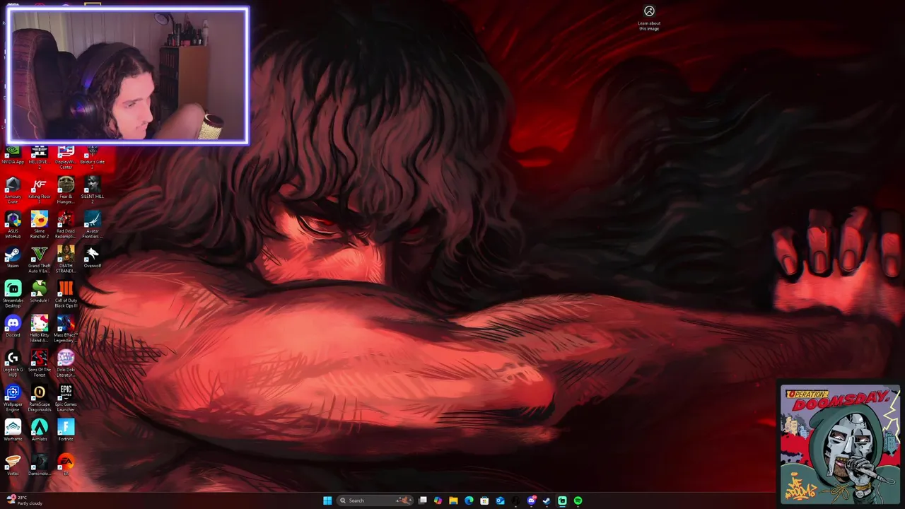The image size is (905, 509).
Task: Select RuneScape Dragonwilds desktop icon
Action: pyautogui.click(x=39, y=398)
